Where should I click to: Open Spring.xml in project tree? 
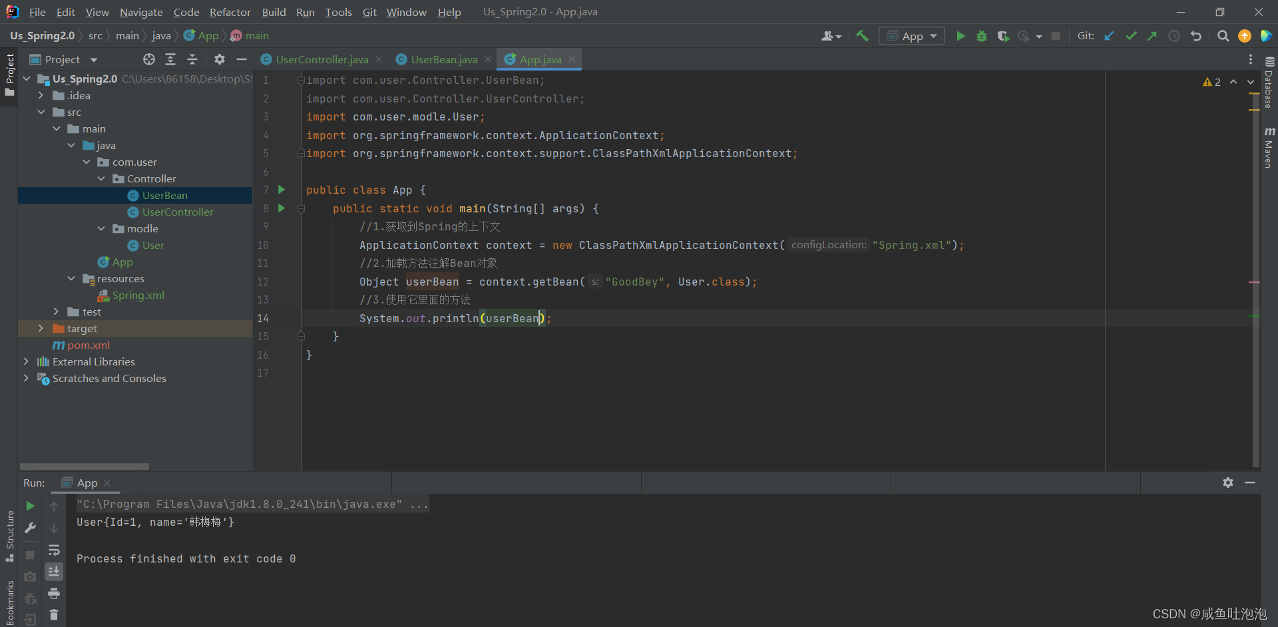pos(138,295)
